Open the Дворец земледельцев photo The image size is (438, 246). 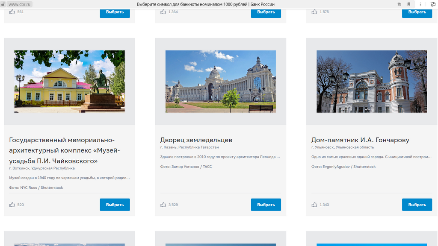point(220,82)
